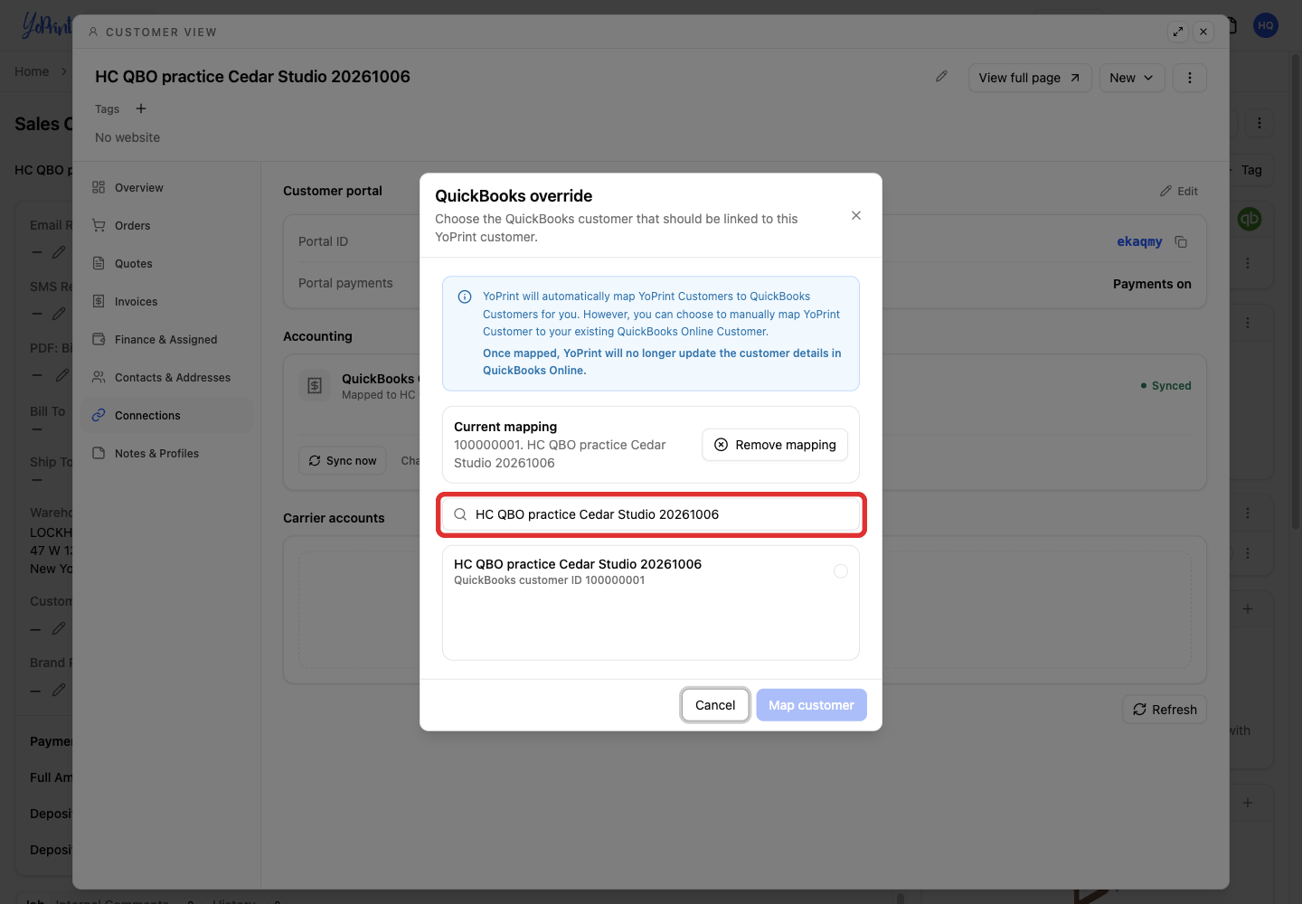Open the New dropdown

click(x=1131, y=78)
